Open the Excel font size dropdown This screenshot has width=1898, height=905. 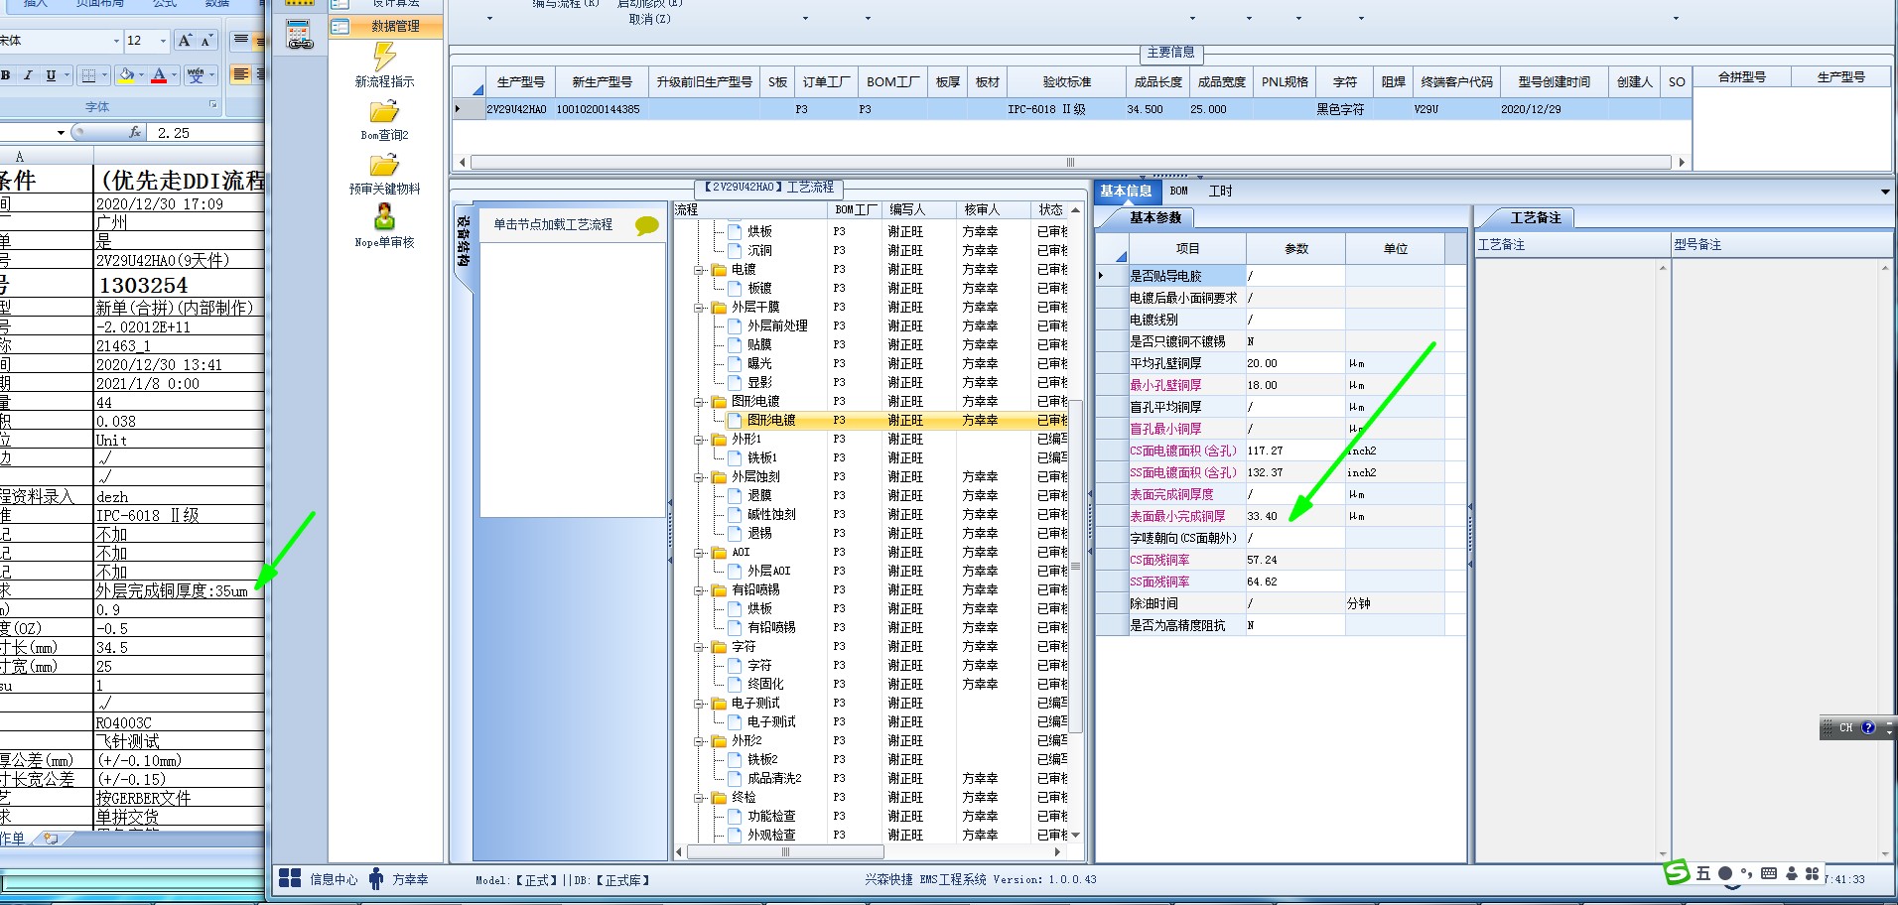coord(163,41)
